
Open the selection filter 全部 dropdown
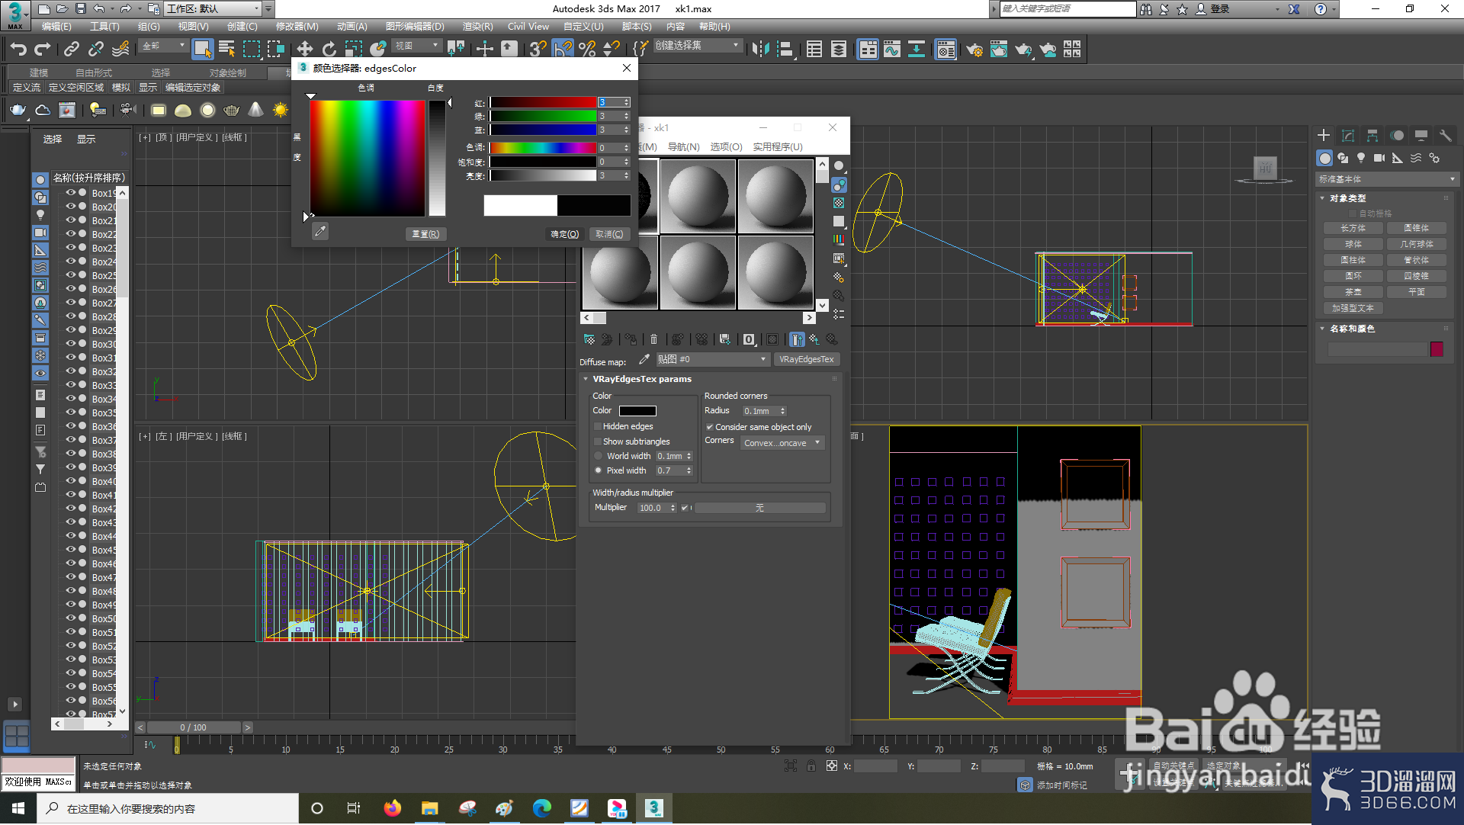point(164,47)
